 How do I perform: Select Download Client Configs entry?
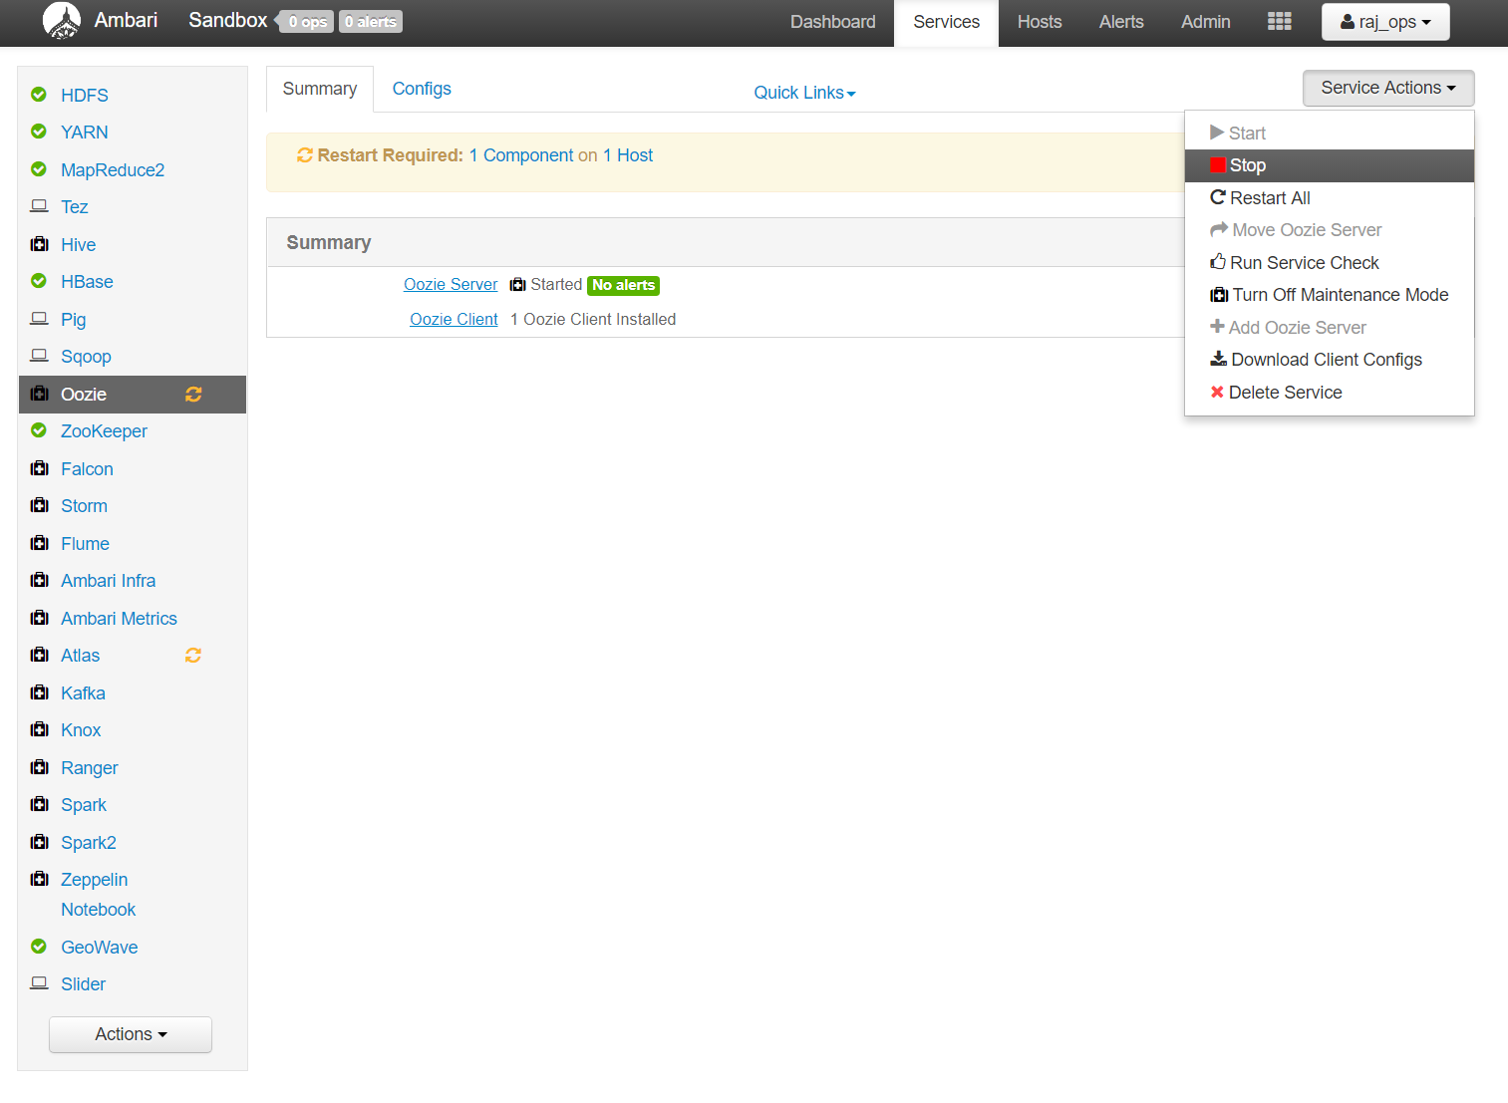point(1330,360)
